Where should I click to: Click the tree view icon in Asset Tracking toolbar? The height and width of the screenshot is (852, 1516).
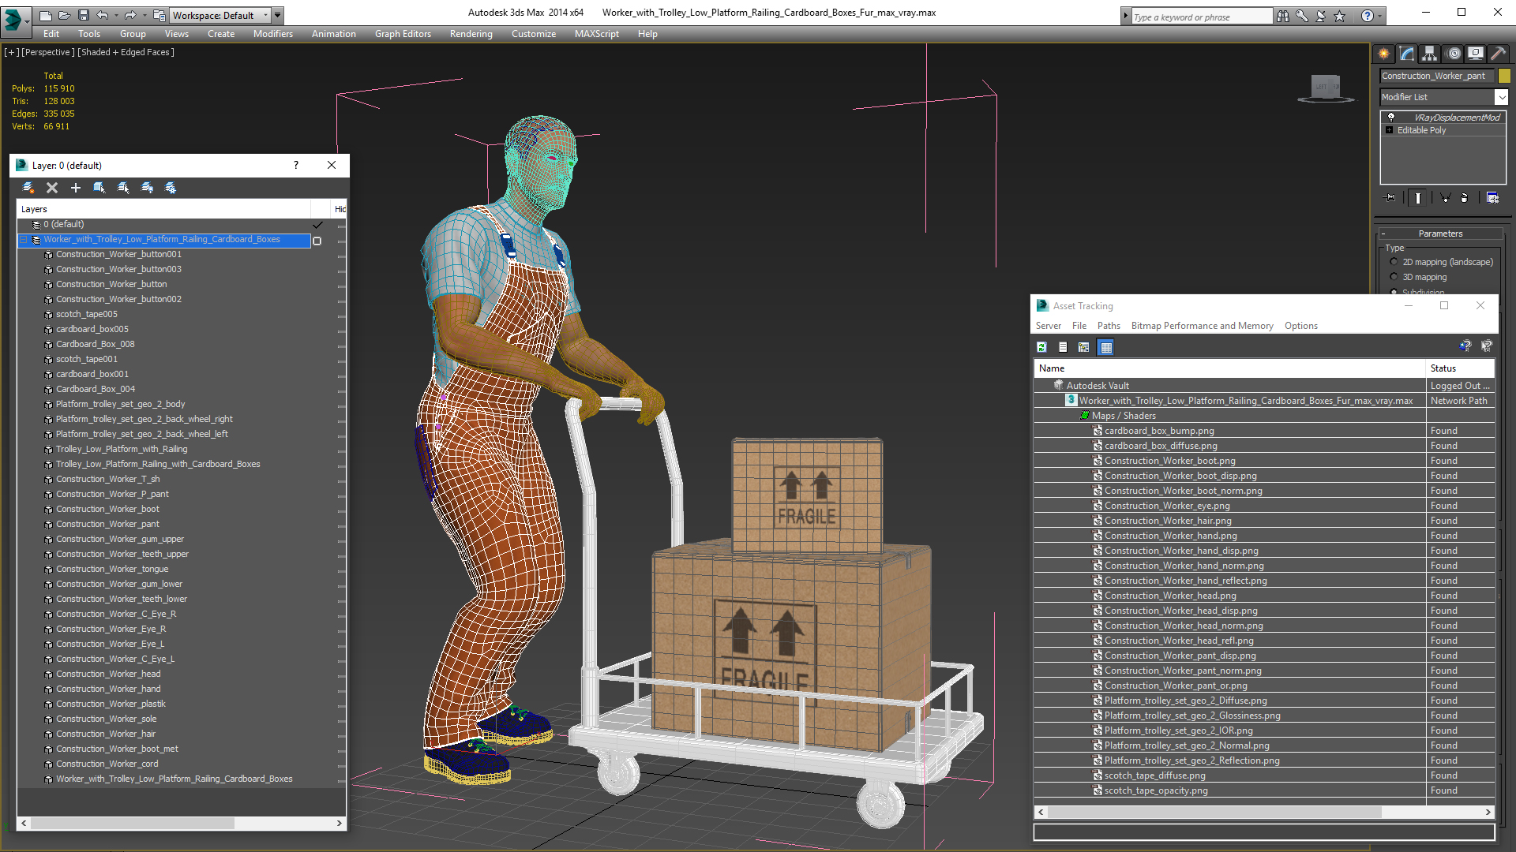point(1084,347)
